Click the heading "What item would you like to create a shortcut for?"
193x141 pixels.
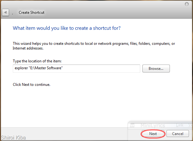pyautogui.click(x=67, y=28)
